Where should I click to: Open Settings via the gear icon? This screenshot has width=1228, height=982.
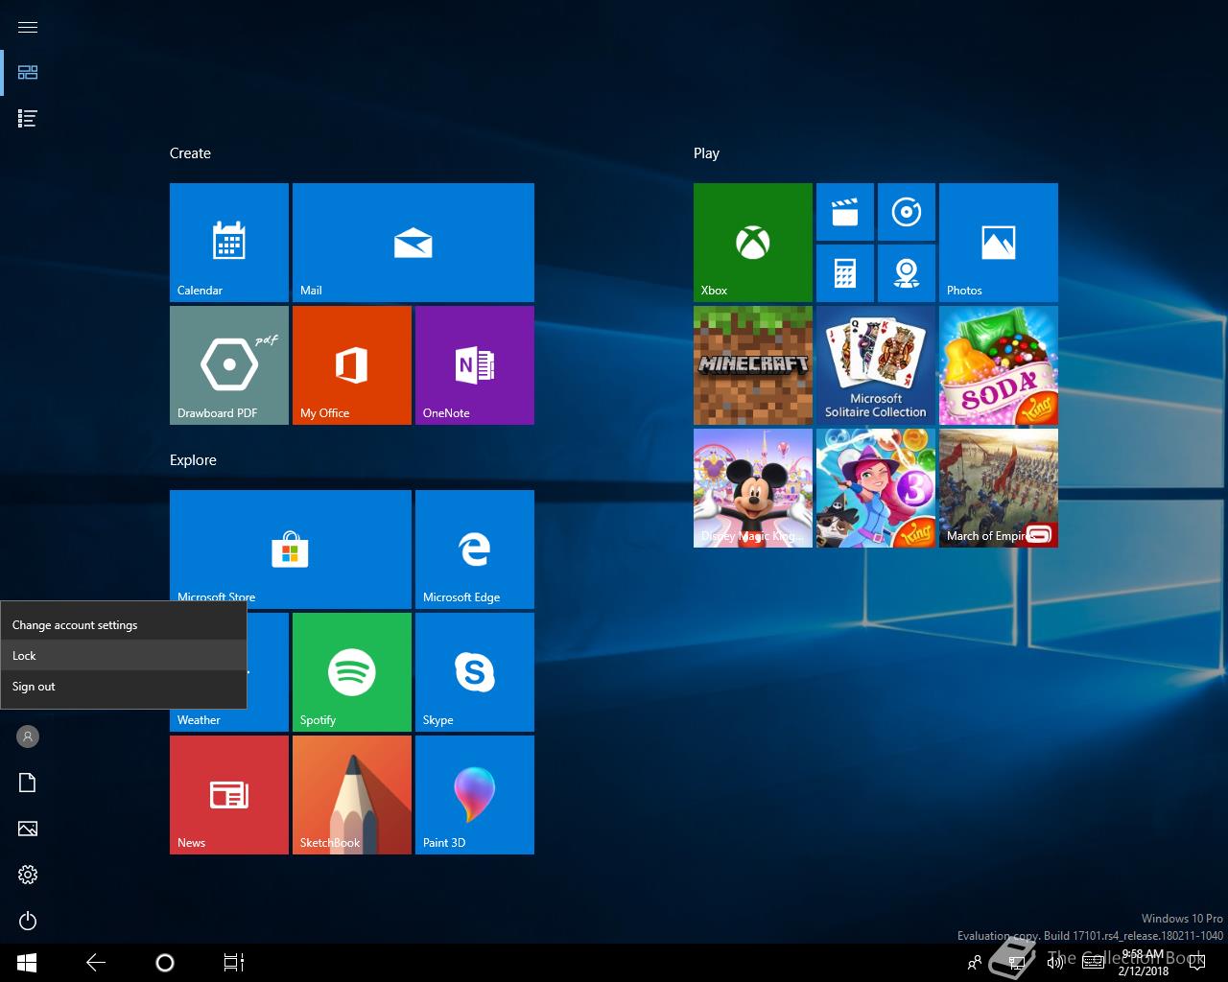point(28,875)
